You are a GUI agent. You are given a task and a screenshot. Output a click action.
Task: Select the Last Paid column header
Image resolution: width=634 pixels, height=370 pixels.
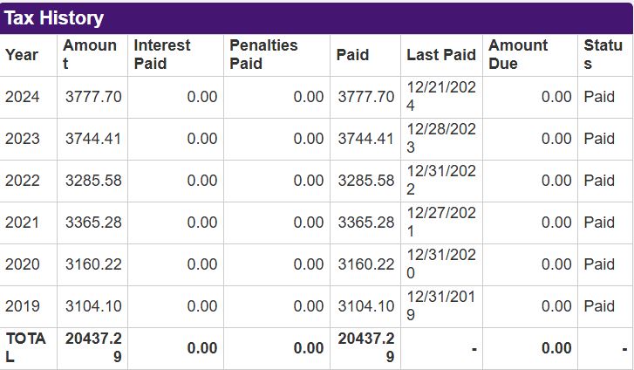point(441,55)
